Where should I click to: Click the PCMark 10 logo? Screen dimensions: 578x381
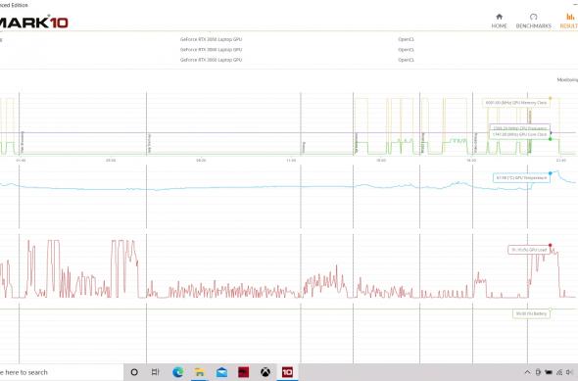click(34, 23)
